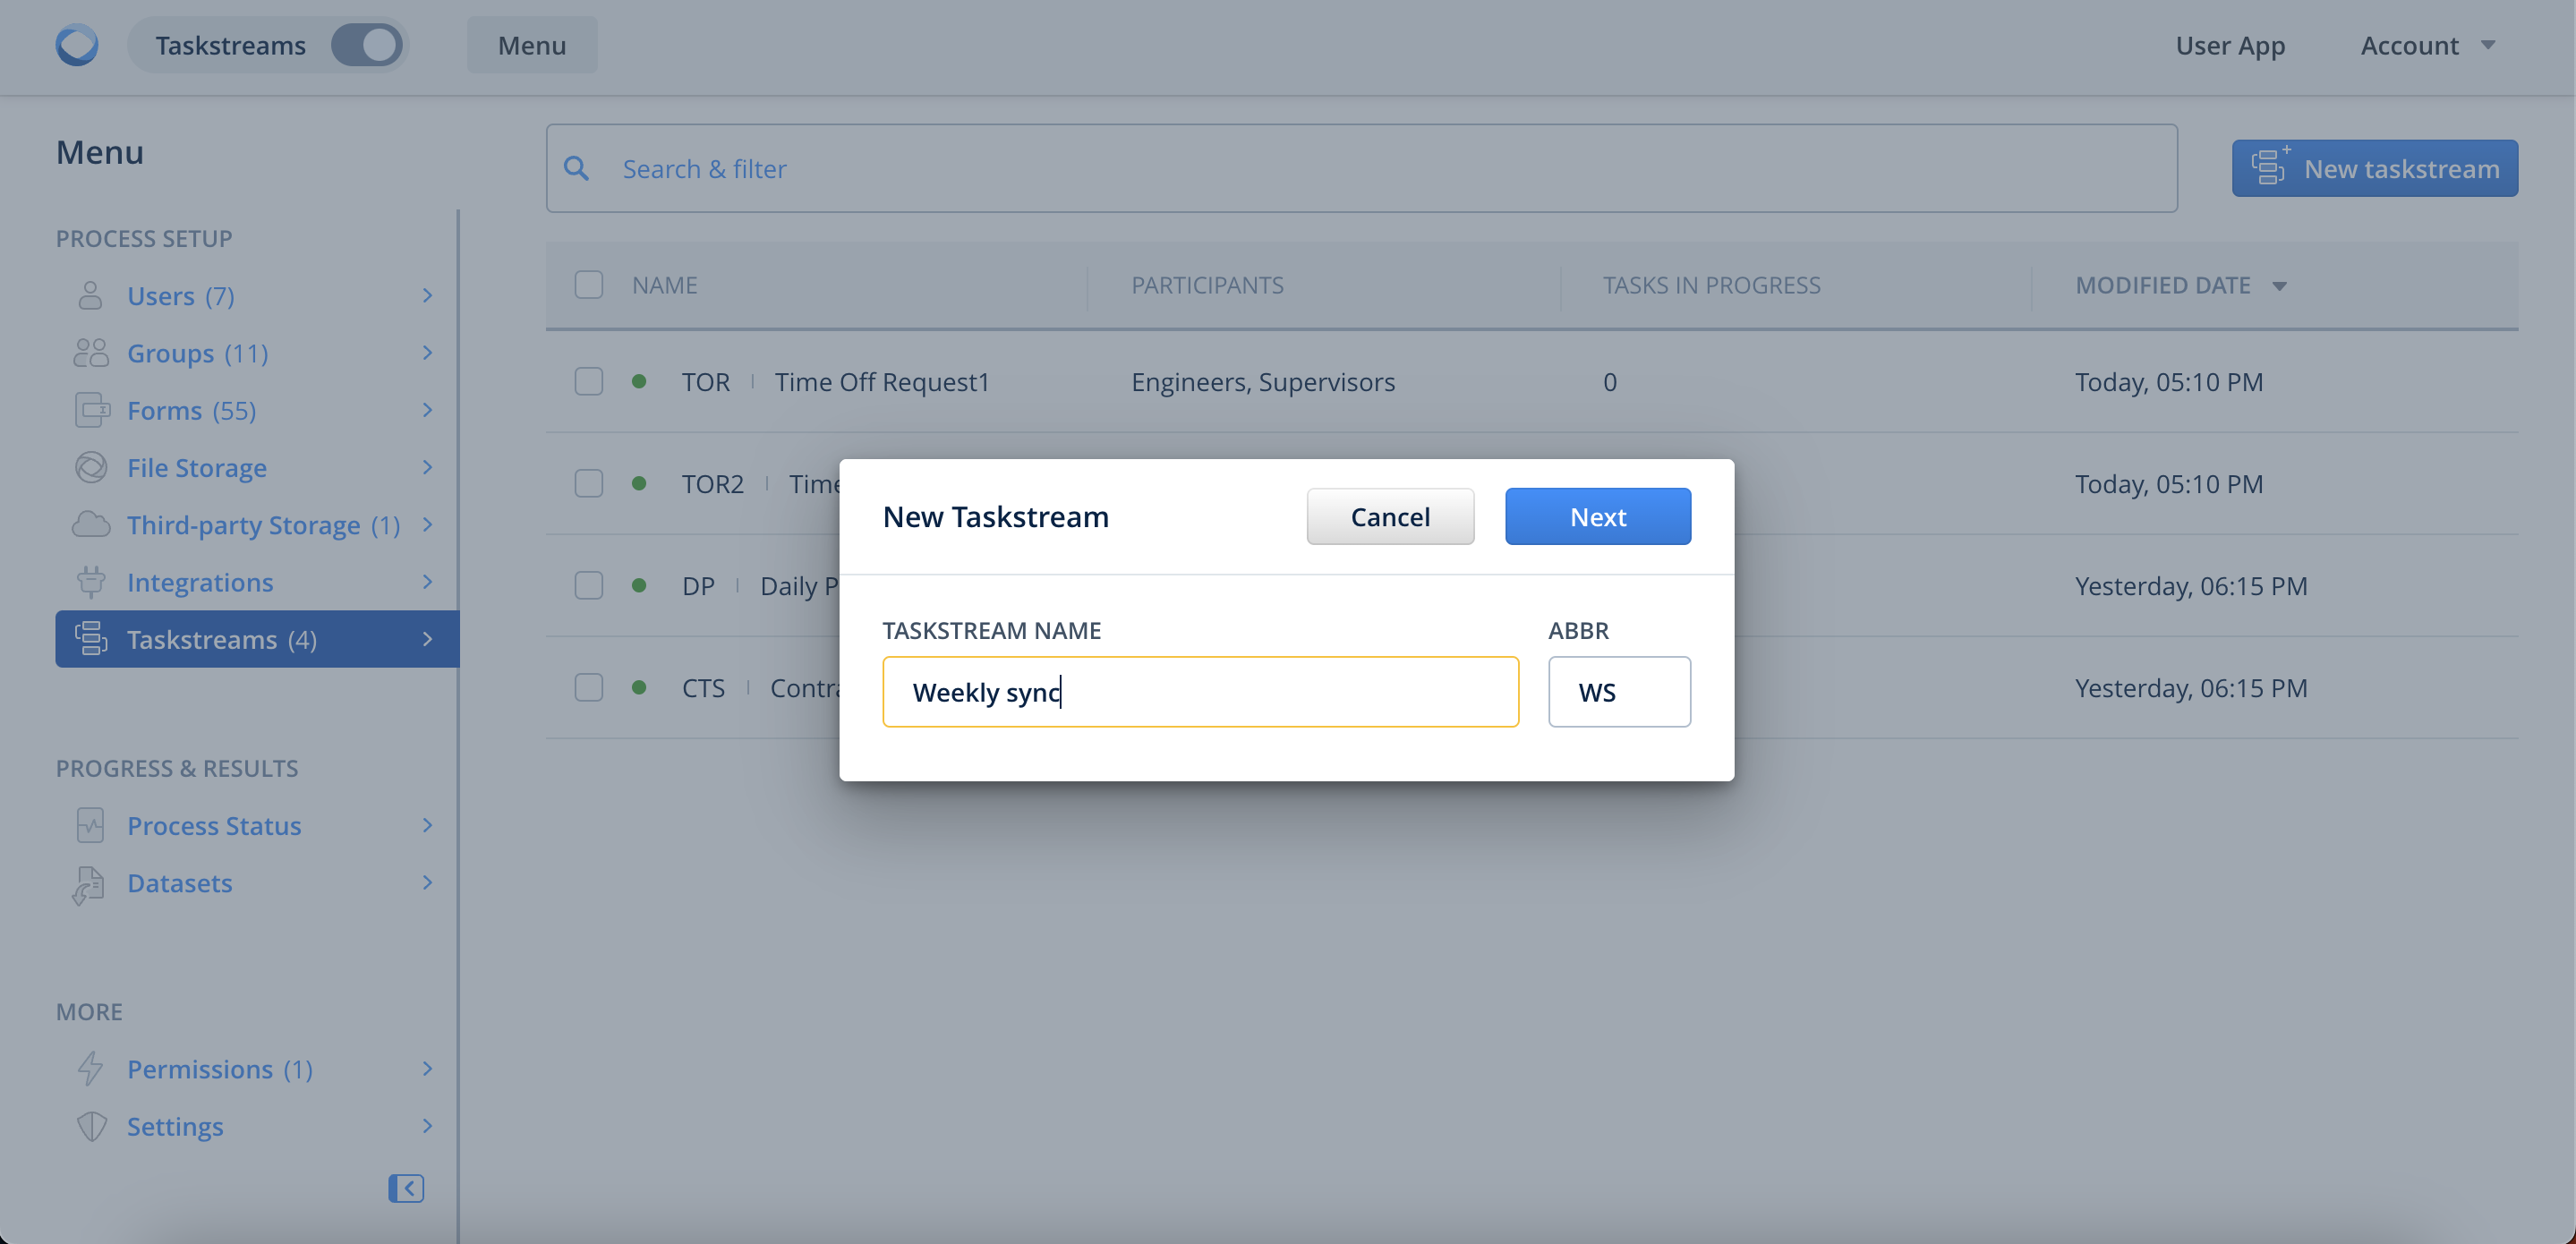Collapse sidebar with bottom arrow icon

[x=406, y=1188]
